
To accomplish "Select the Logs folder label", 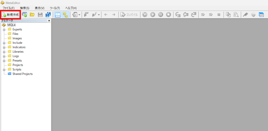I will tap(16, 56).
